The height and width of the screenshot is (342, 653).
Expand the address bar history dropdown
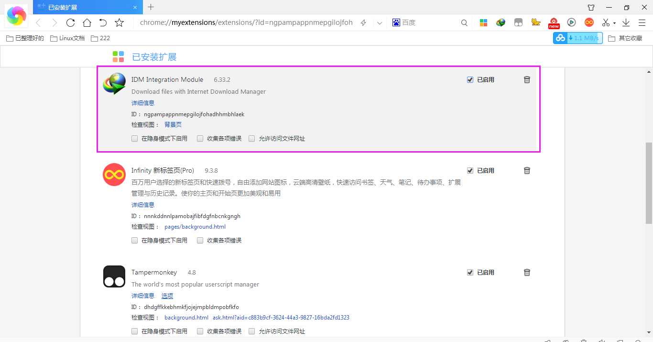pyautogui.click(x=380, y=22)
